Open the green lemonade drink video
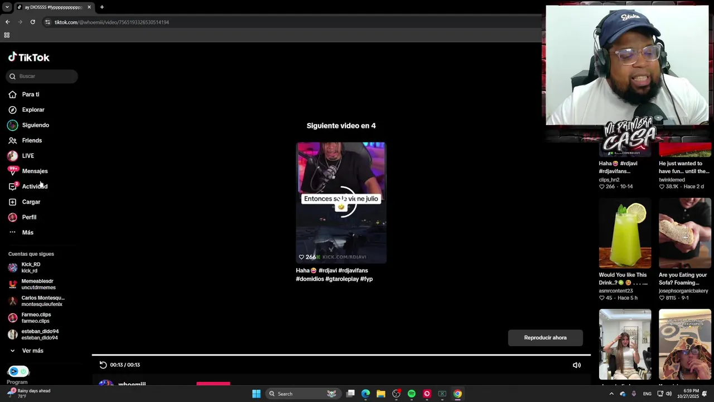 pyautogui.click(x=625, y=233)
